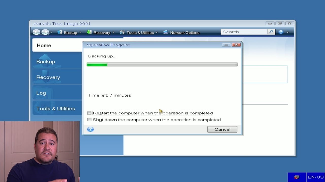Click the search magnifier button
Viewport: 325px width, 182px height.
point(271,32)
